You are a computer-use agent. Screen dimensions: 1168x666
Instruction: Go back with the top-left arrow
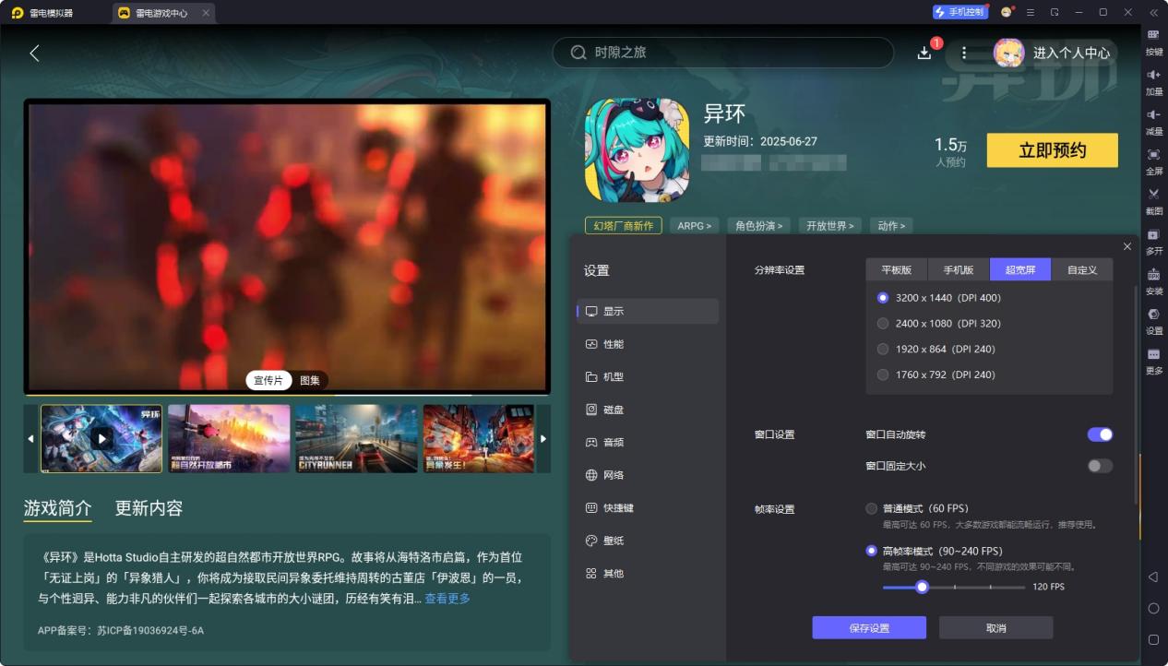click(x=34, y=54)
